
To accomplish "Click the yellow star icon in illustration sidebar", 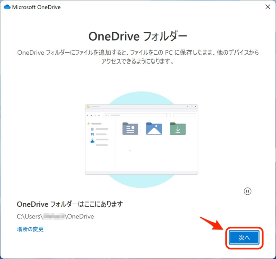I will pos(89,123).
